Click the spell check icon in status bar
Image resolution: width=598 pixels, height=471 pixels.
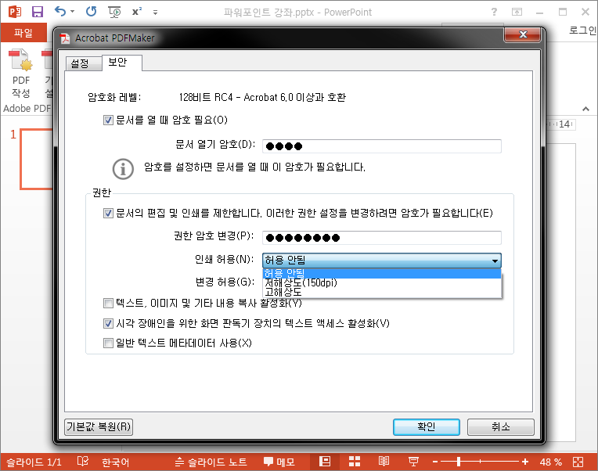83,462
